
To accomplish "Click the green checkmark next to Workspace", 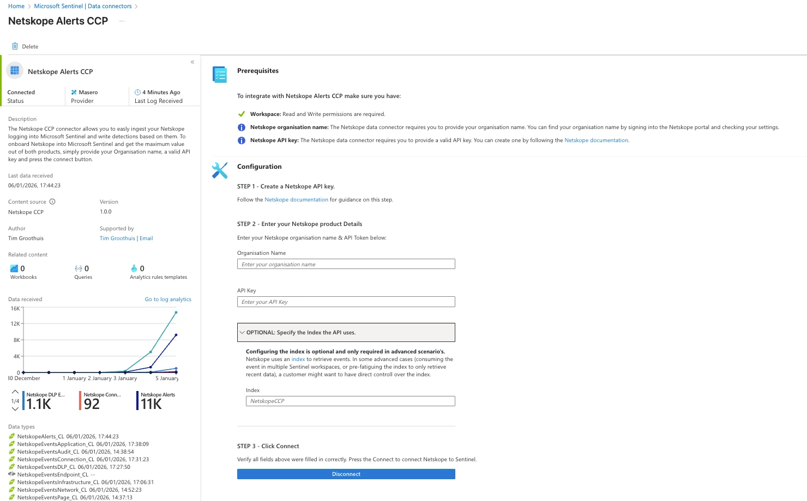I will click(242, 114).
